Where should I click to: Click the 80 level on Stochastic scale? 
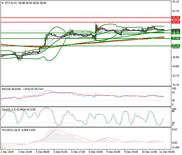coord(174,111)
